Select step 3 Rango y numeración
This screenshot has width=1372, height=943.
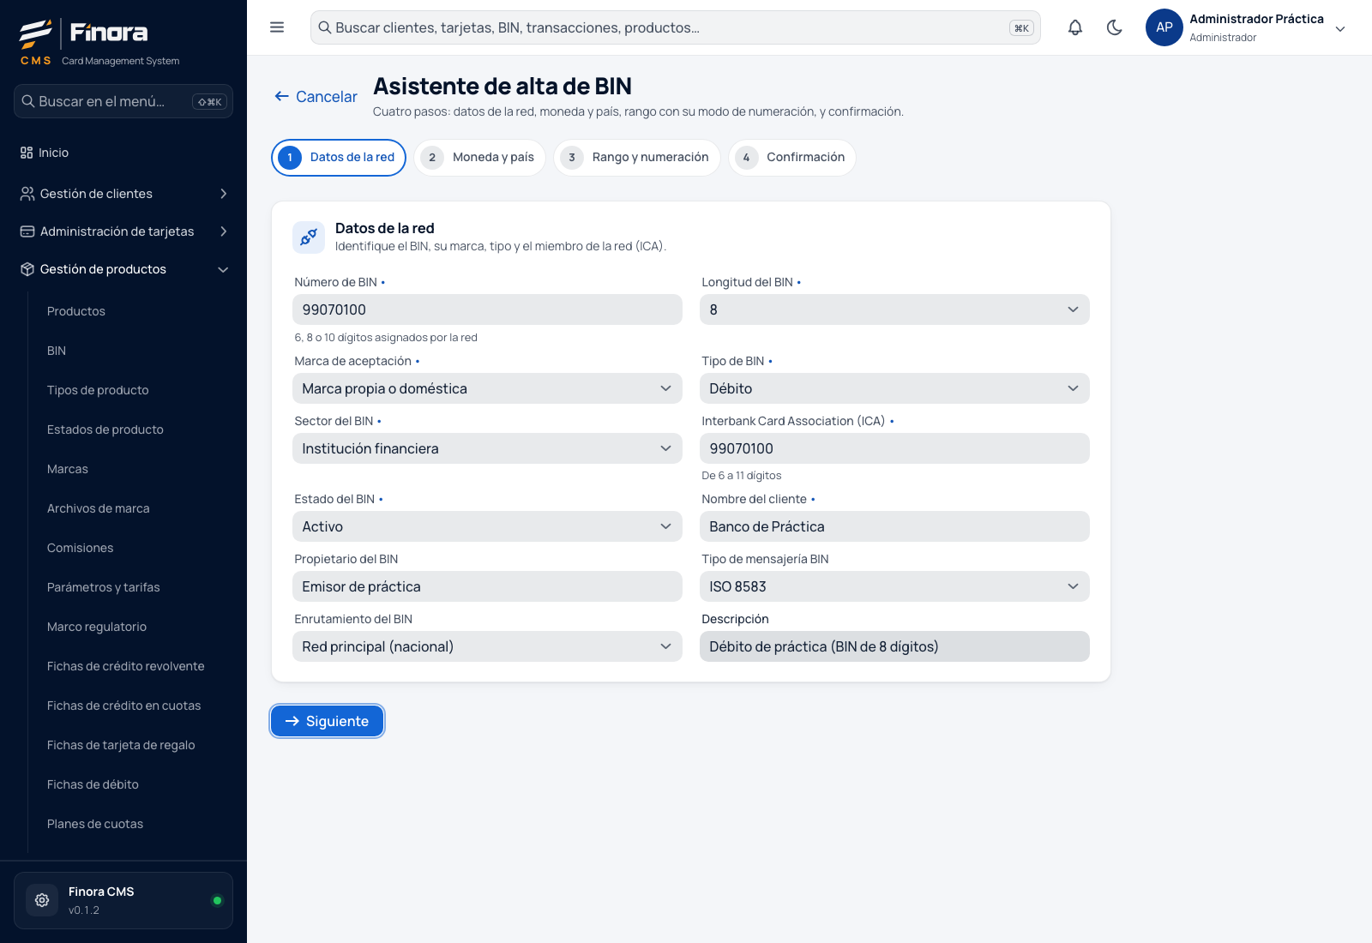point(636,158)
